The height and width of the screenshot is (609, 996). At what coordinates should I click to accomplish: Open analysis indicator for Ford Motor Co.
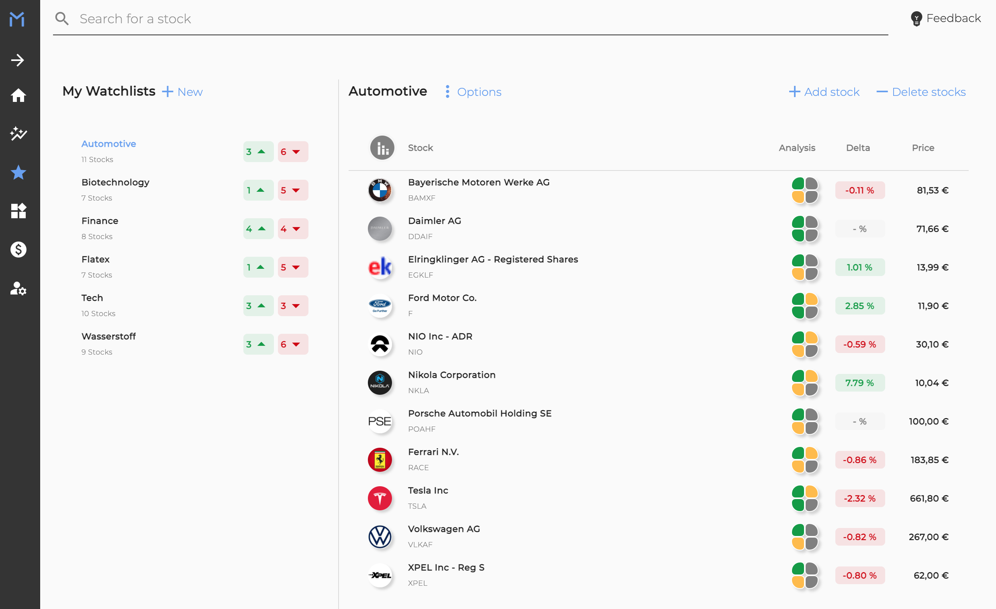click(805, 306)
